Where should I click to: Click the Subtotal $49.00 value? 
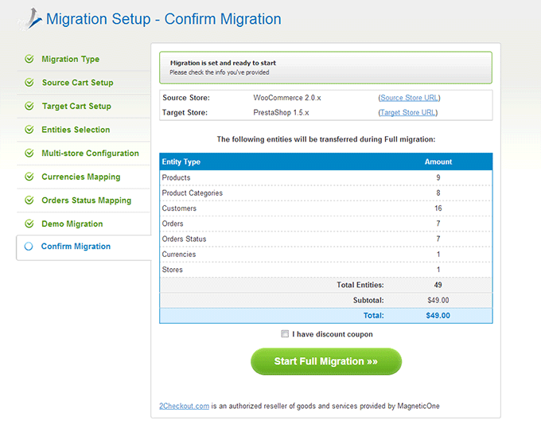[x=438, y=300]
